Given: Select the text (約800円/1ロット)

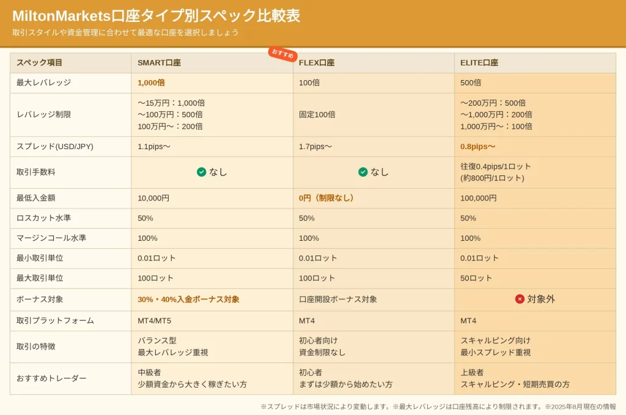Looking at the screenshot, I should 492,178.
